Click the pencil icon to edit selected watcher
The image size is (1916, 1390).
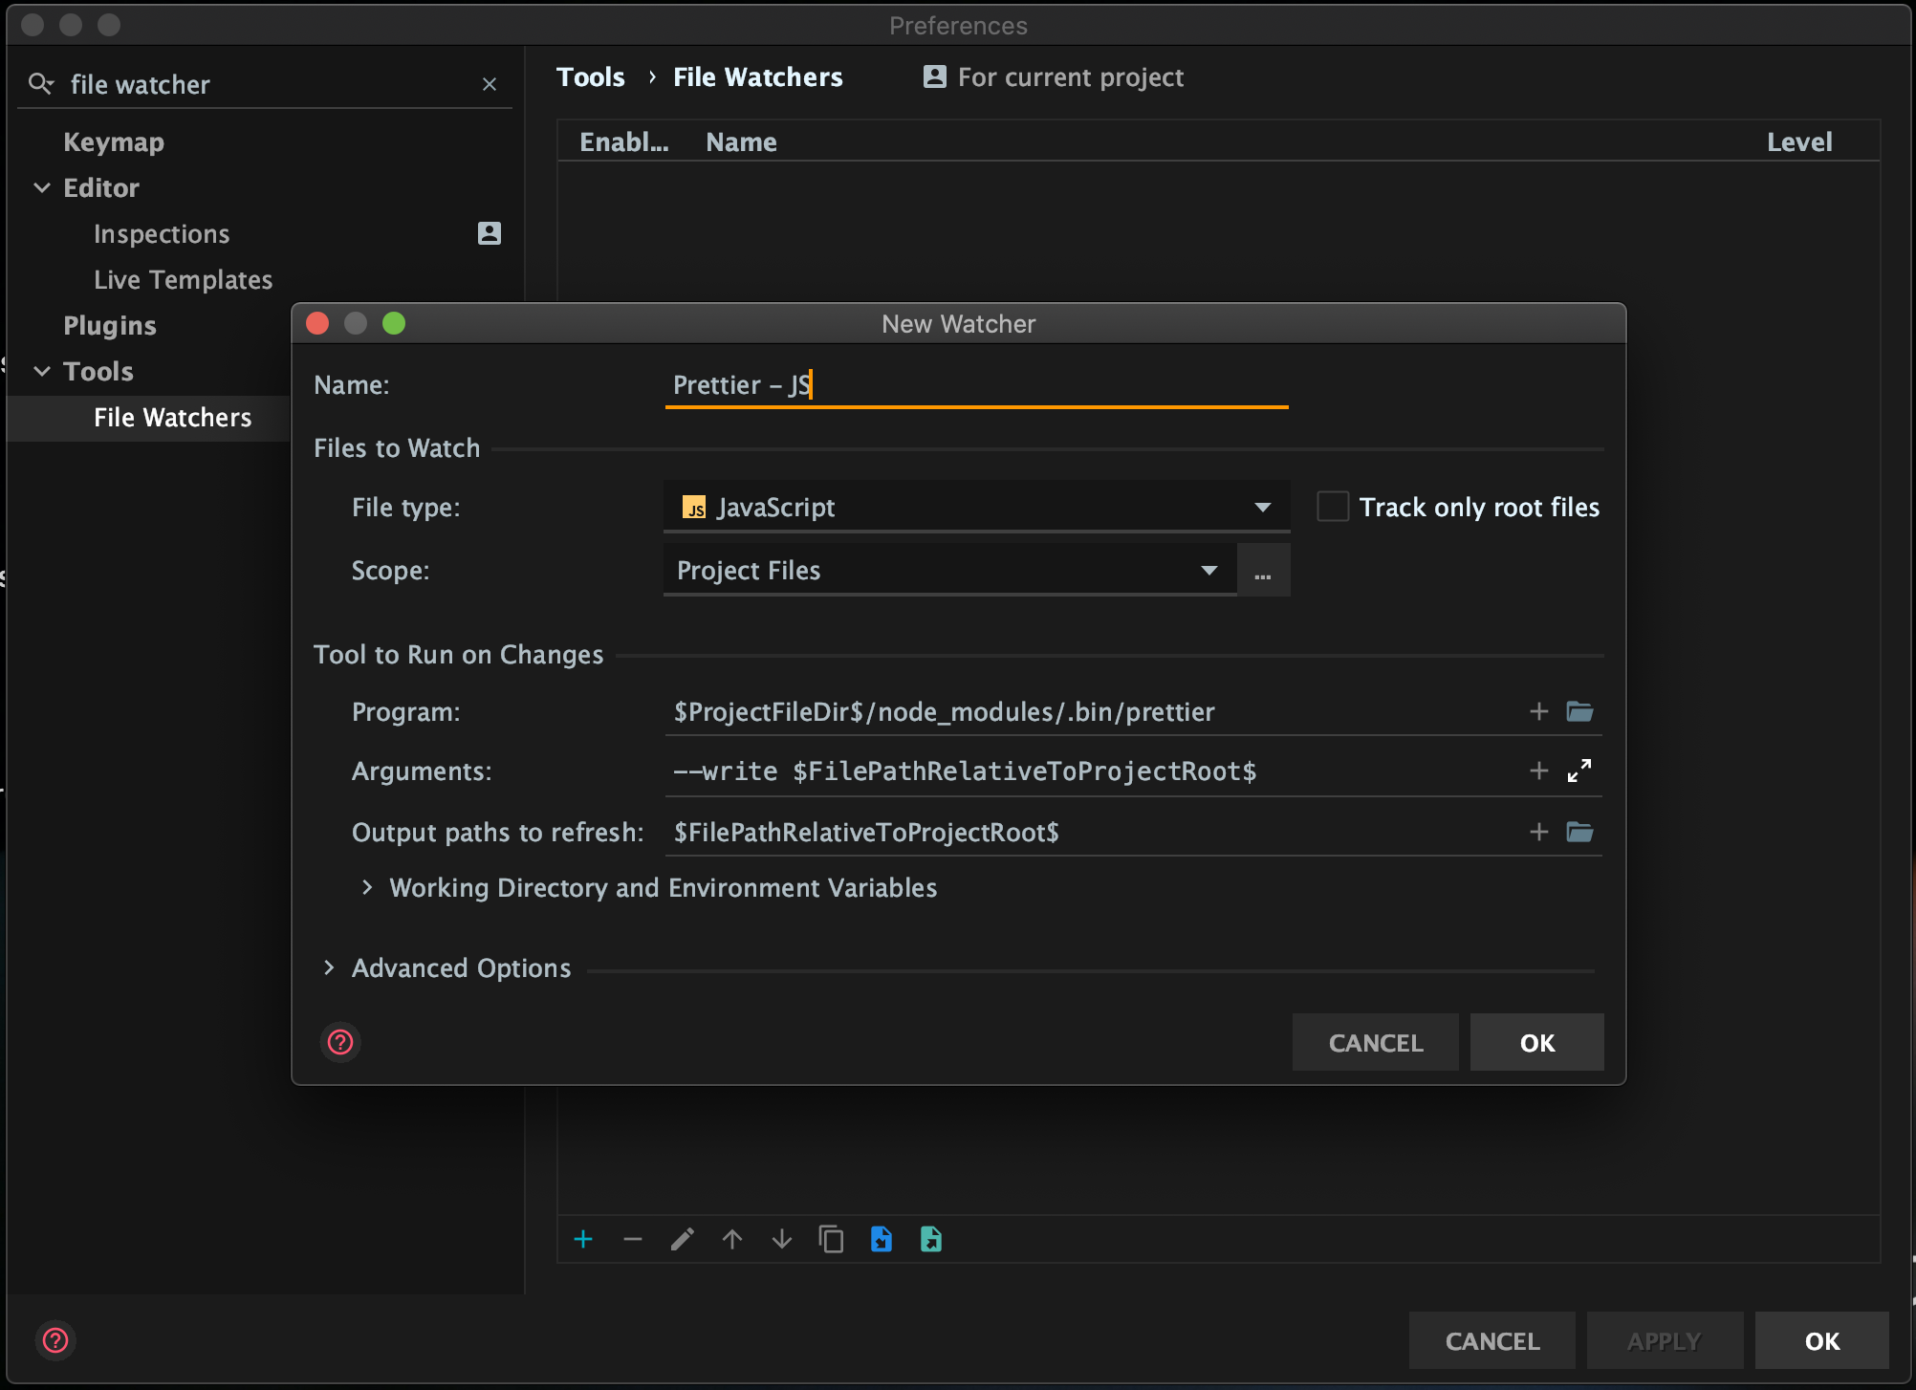click(683, 1239)
